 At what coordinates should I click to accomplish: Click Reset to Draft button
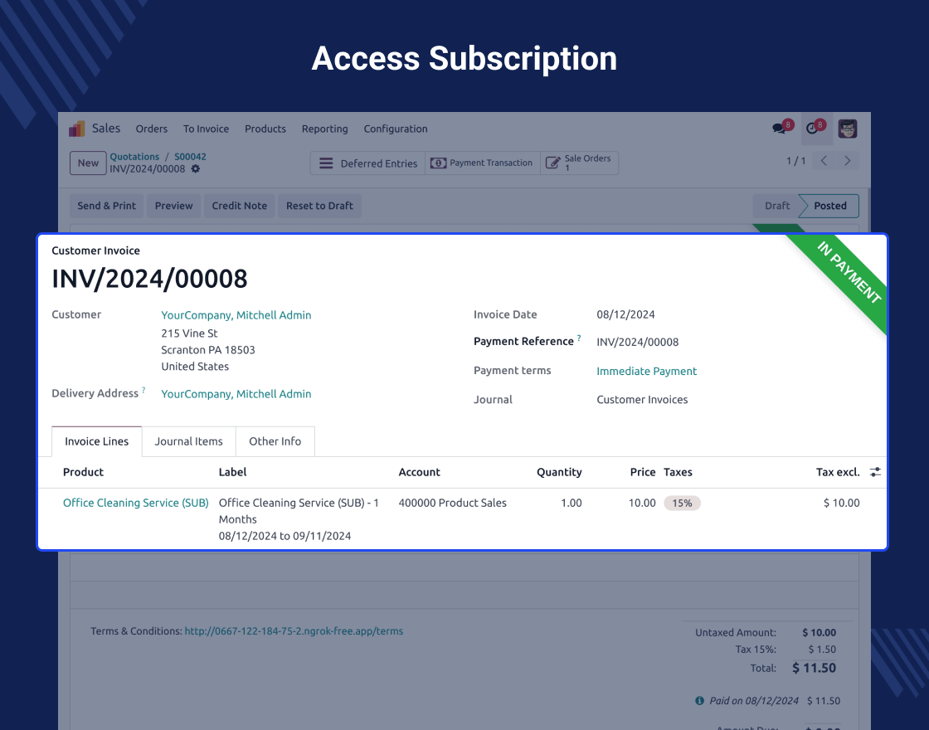319,206
